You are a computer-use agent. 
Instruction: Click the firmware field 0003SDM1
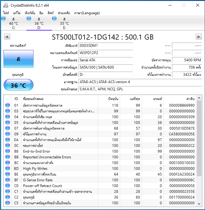pos(106,46)
